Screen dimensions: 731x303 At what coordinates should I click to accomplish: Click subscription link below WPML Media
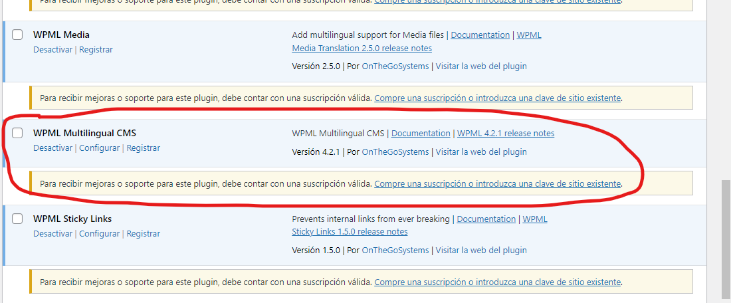(498, 98)
